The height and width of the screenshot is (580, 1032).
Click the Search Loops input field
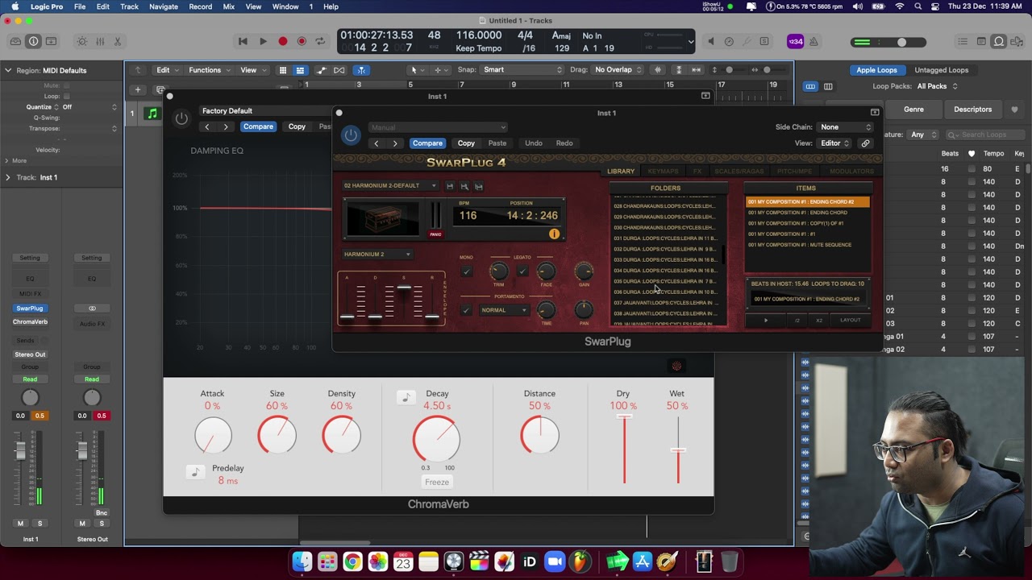pos(984,135)
